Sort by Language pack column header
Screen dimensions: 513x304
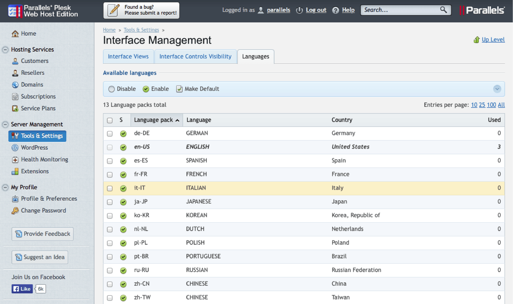pos(156,120)
